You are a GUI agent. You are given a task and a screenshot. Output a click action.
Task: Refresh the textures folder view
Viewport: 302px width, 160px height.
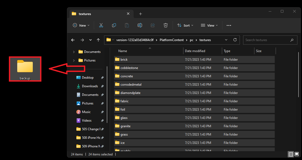click(x=235, y=40)
